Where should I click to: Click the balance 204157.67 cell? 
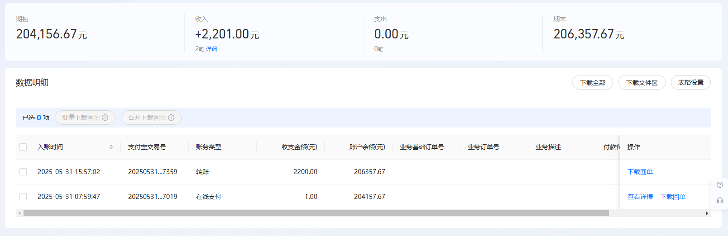coord(369,197)
